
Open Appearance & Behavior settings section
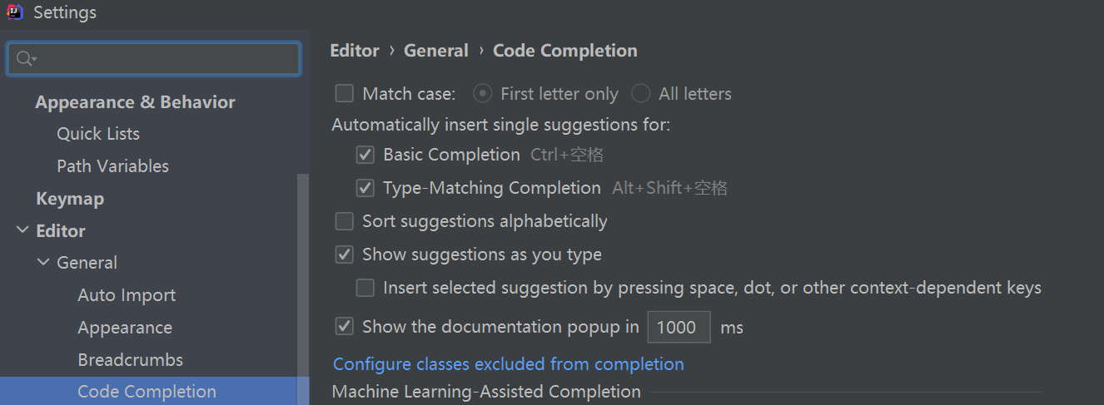(x=135, y=102)
